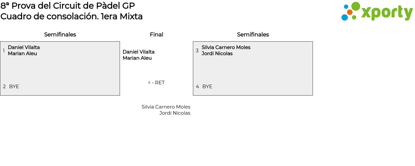Image resolution: width=415 pixels, height=166 pixels.
Task: Click the xporty logo
Action: 377,12
